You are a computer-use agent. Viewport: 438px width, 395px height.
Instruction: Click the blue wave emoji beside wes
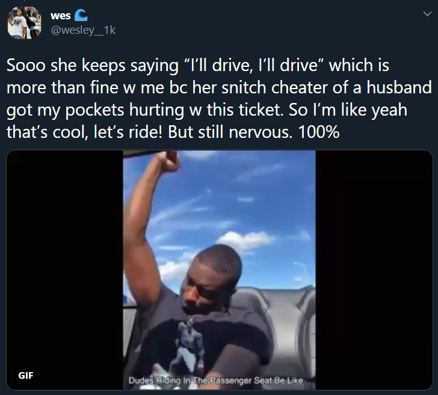(x=81, y=16)
